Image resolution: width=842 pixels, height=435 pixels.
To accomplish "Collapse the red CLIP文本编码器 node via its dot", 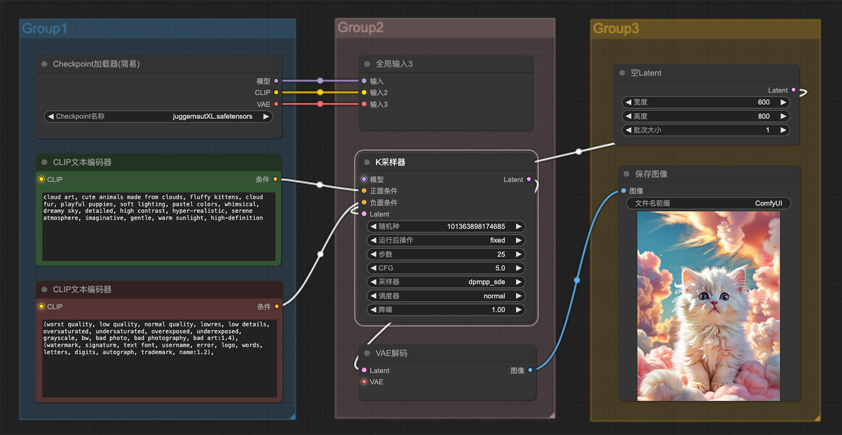I will tap(44, 289).
